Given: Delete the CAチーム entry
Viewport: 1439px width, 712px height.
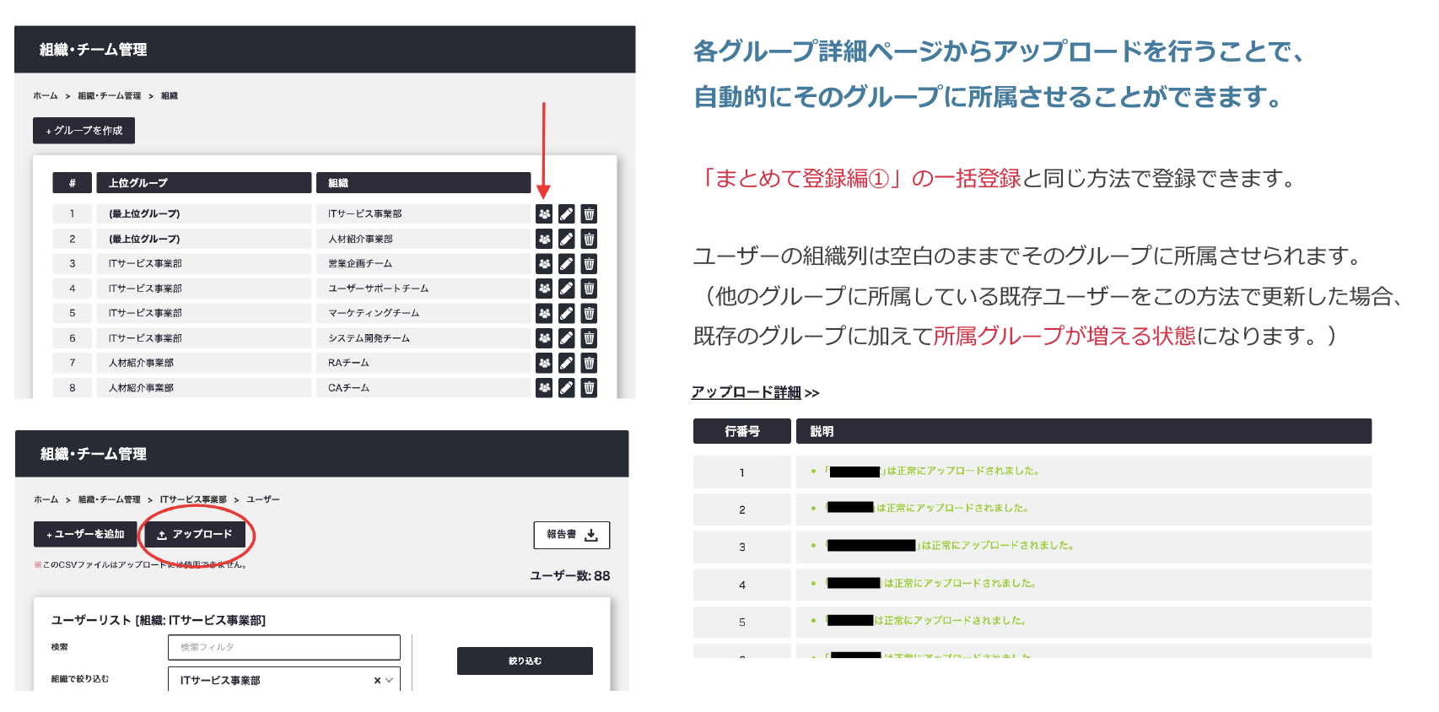Looking at the screenshot, I should click(589, 387).
